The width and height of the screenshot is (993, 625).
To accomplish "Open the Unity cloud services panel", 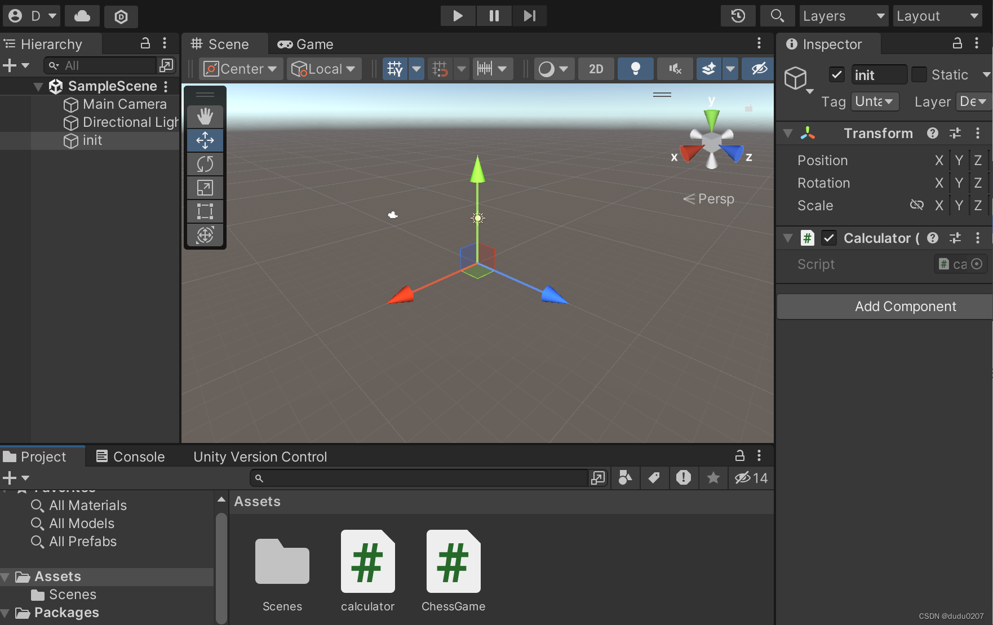I will [x=82, y=16].
